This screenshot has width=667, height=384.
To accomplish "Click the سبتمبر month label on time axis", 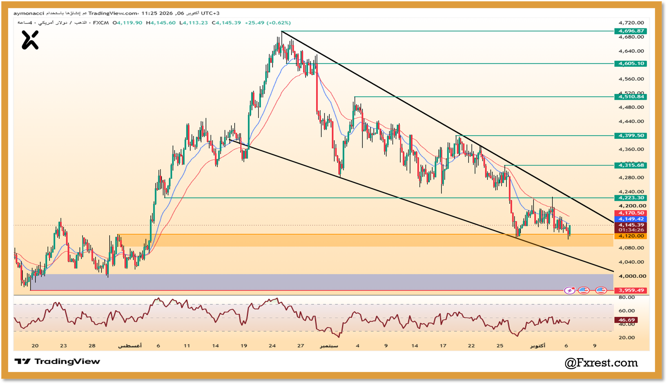I will tap(329, 346).
